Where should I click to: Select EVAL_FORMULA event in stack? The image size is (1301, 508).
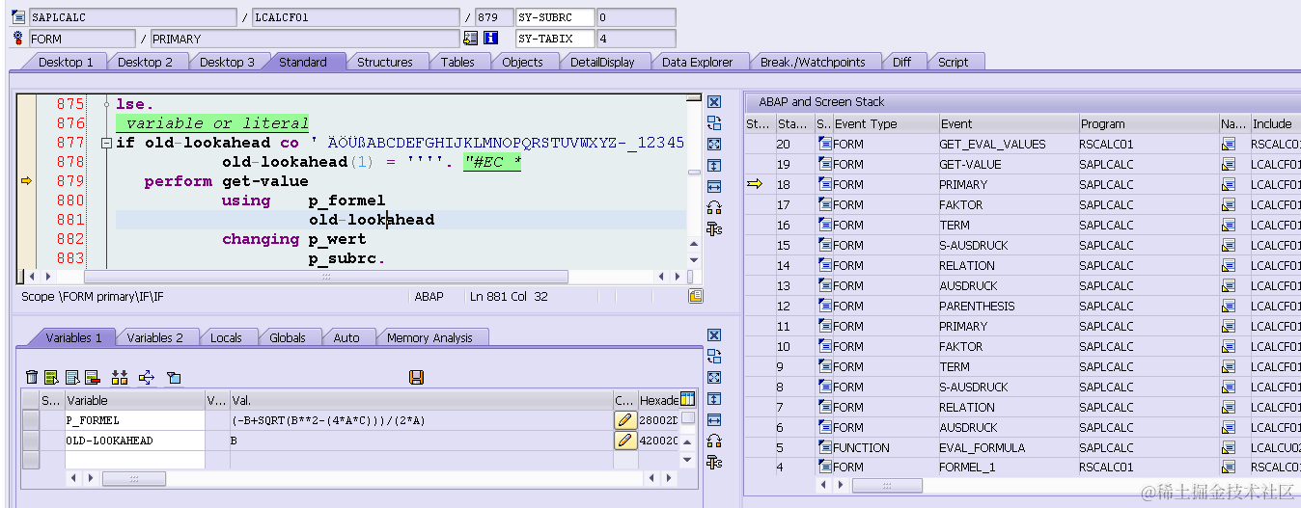(1009, 447)
